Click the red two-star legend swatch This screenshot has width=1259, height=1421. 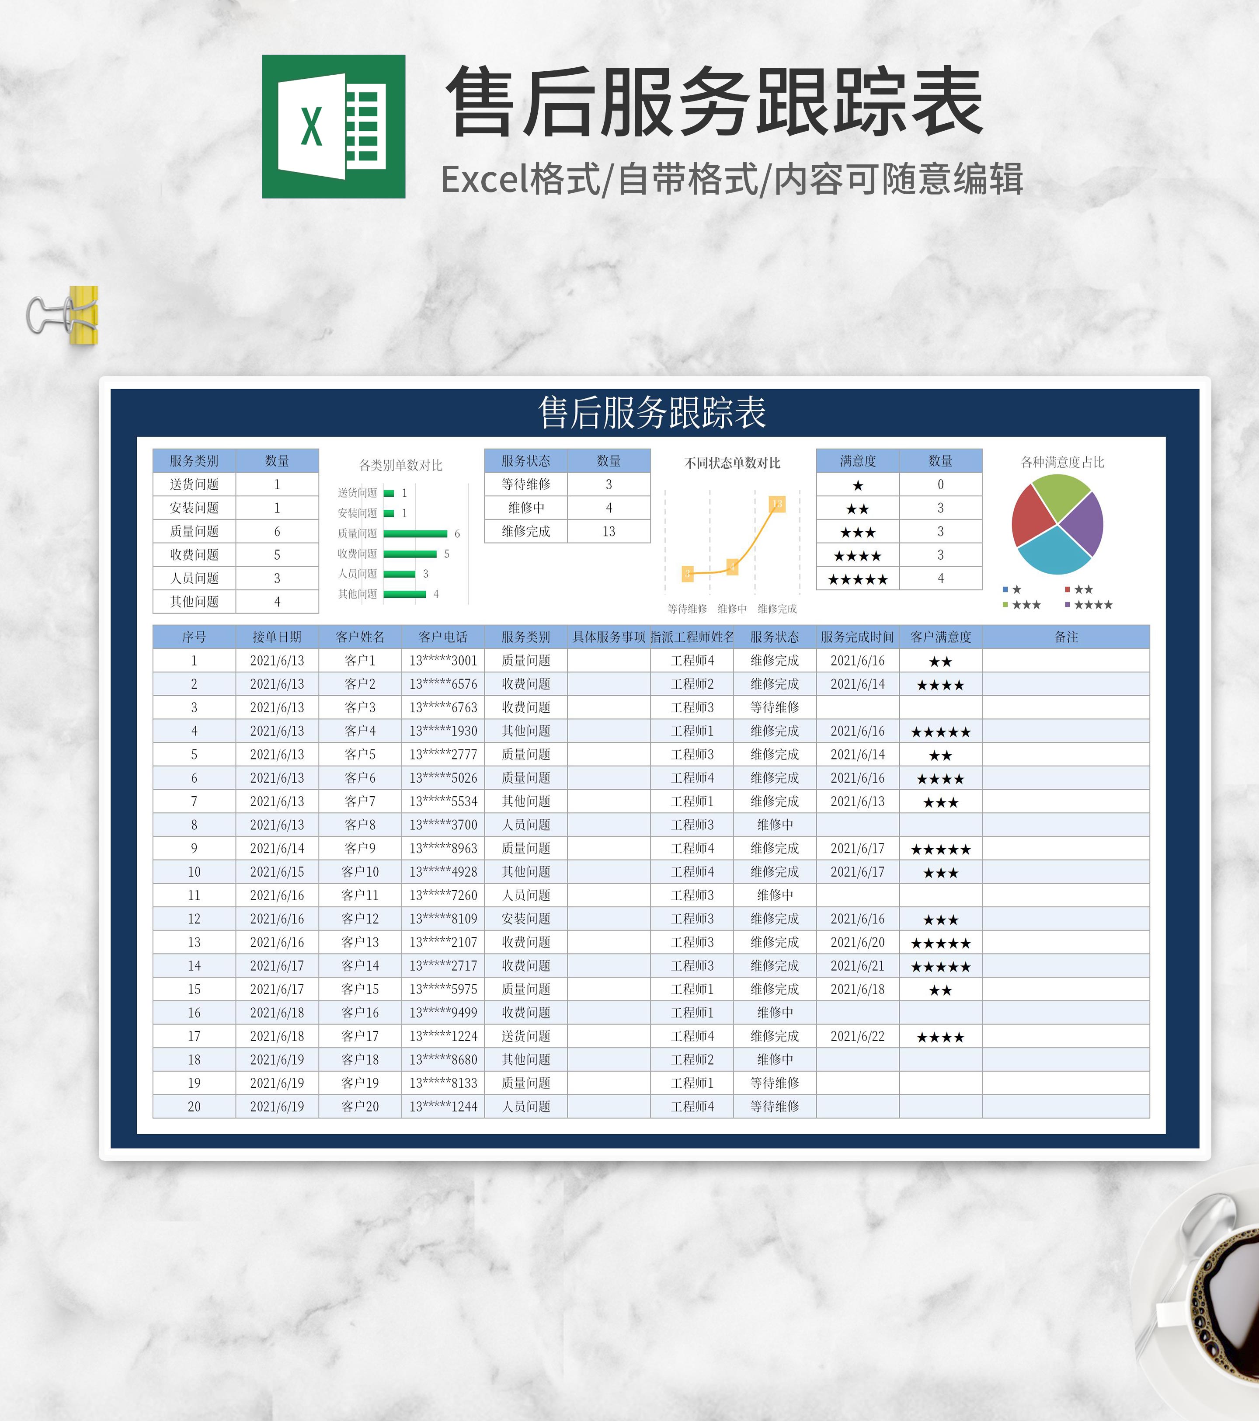pos(1067,589)
